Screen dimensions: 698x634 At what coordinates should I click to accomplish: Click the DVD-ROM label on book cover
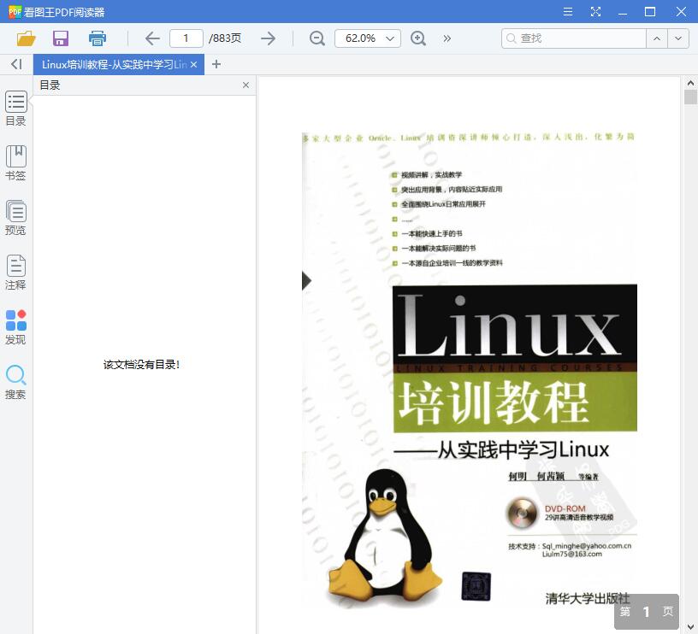[565, 508]
